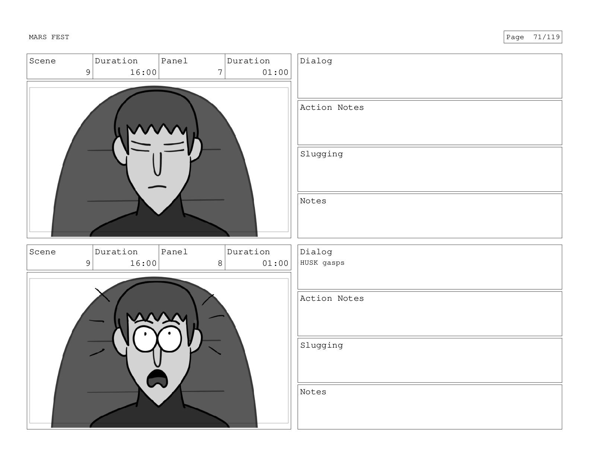This screenshot has width=589, height=456.
Task: Click the Notes box for panel 8
Action: coord(430,407)
